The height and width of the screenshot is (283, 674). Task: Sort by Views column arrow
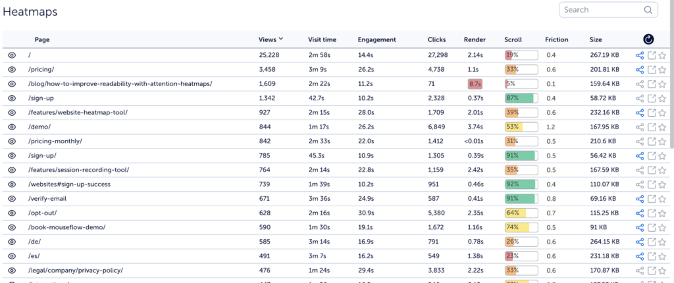click(280, 39)
